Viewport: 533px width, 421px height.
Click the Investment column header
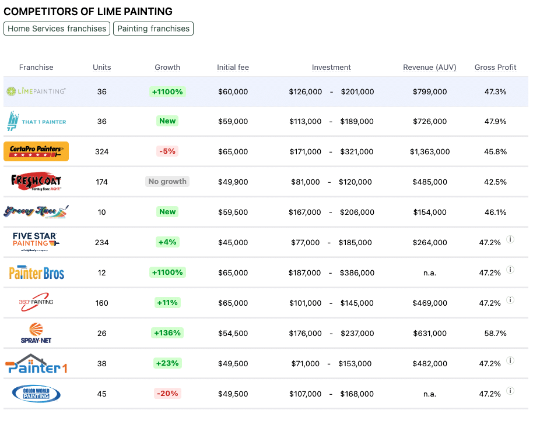[331, 67]
